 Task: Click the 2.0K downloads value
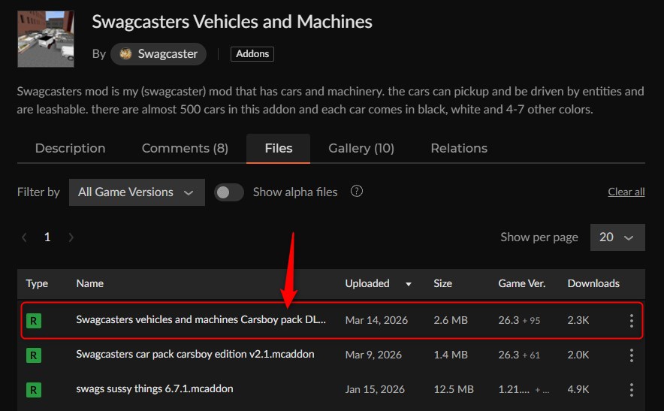[x=578, y=355]
